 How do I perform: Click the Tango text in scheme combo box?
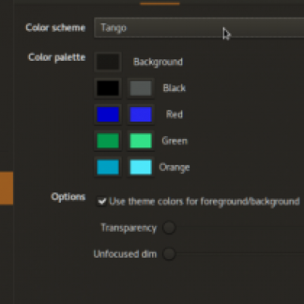(113, 27)
